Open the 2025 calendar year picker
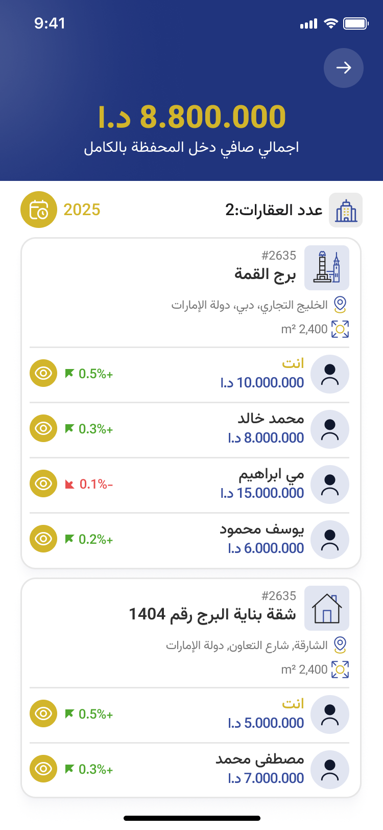 click(38, 210)
